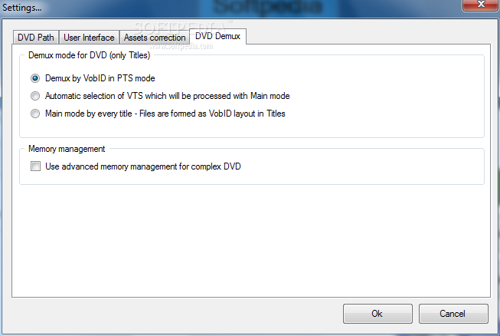The height and width of the screenshot is (336, 500).
Task: Click the Settings... title bar text
Action: (21, 8)
